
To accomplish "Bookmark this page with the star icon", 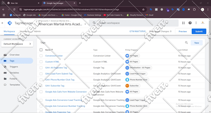I will pyautogui.click(x=143, y=10).
